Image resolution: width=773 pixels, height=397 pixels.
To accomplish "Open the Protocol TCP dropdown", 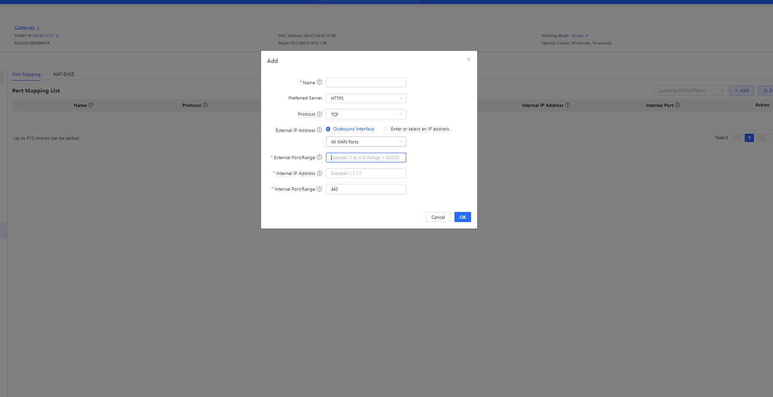I will pyautogui.click(x=366, y=114).
